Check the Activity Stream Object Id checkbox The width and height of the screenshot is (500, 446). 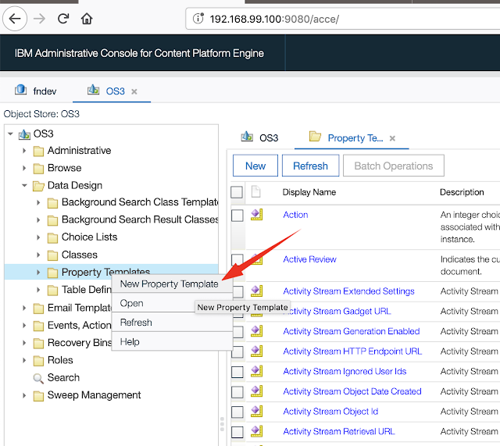coord(237,412)
